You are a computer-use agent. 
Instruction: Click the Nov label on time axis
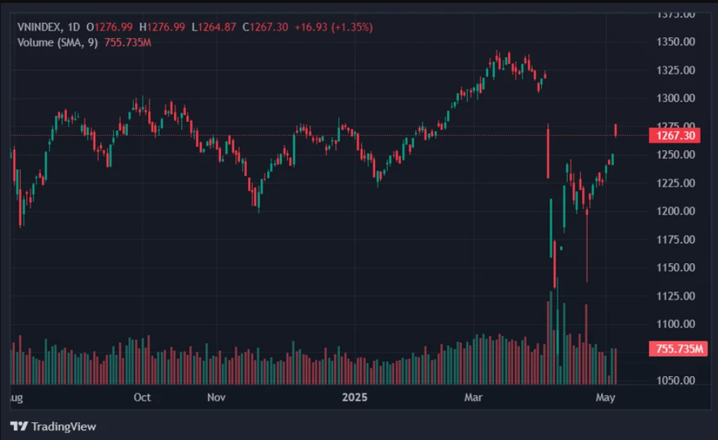point(216,397)
